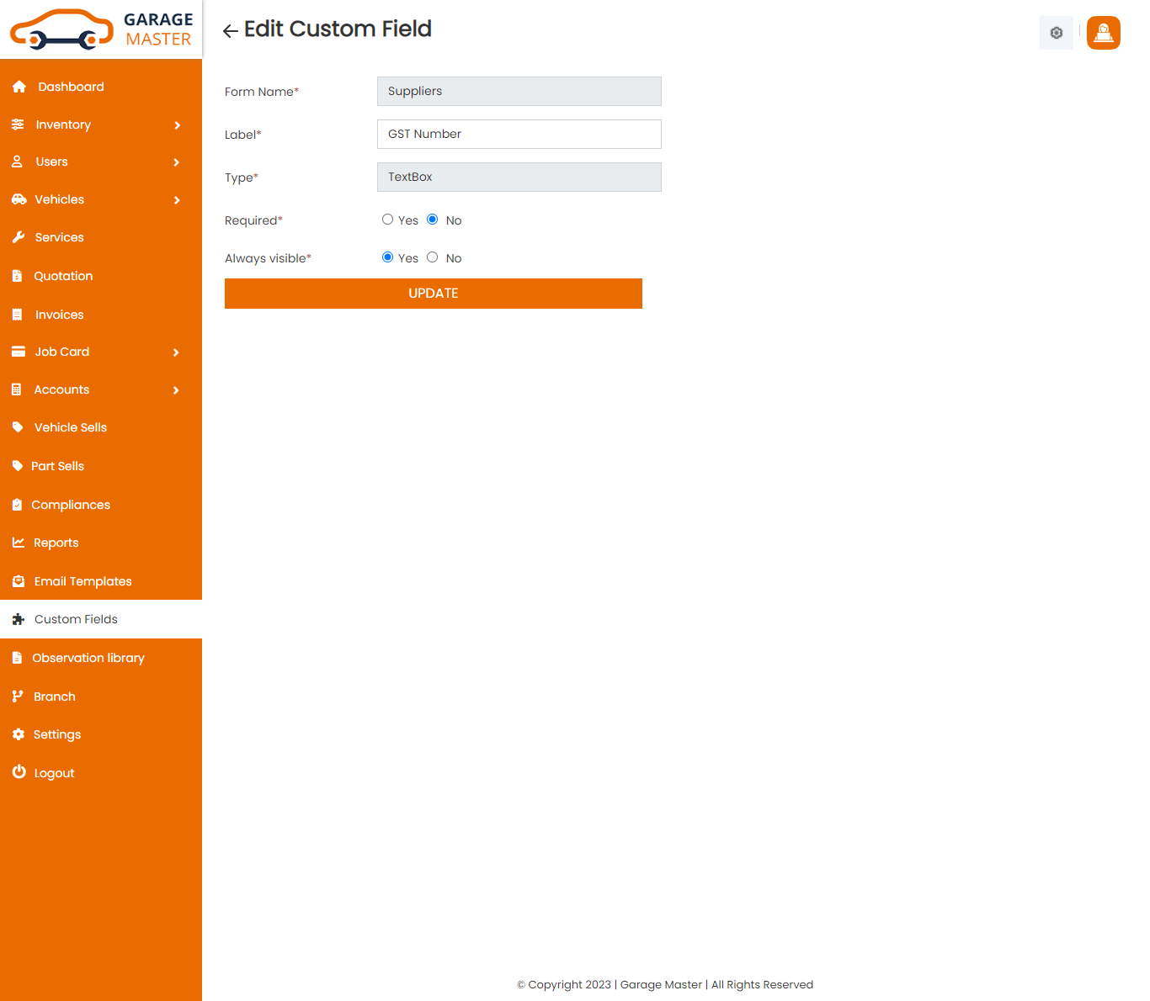Open the Quotation menu item
The width and height of the screenshot is (1150, 1001).
(63, 276)
